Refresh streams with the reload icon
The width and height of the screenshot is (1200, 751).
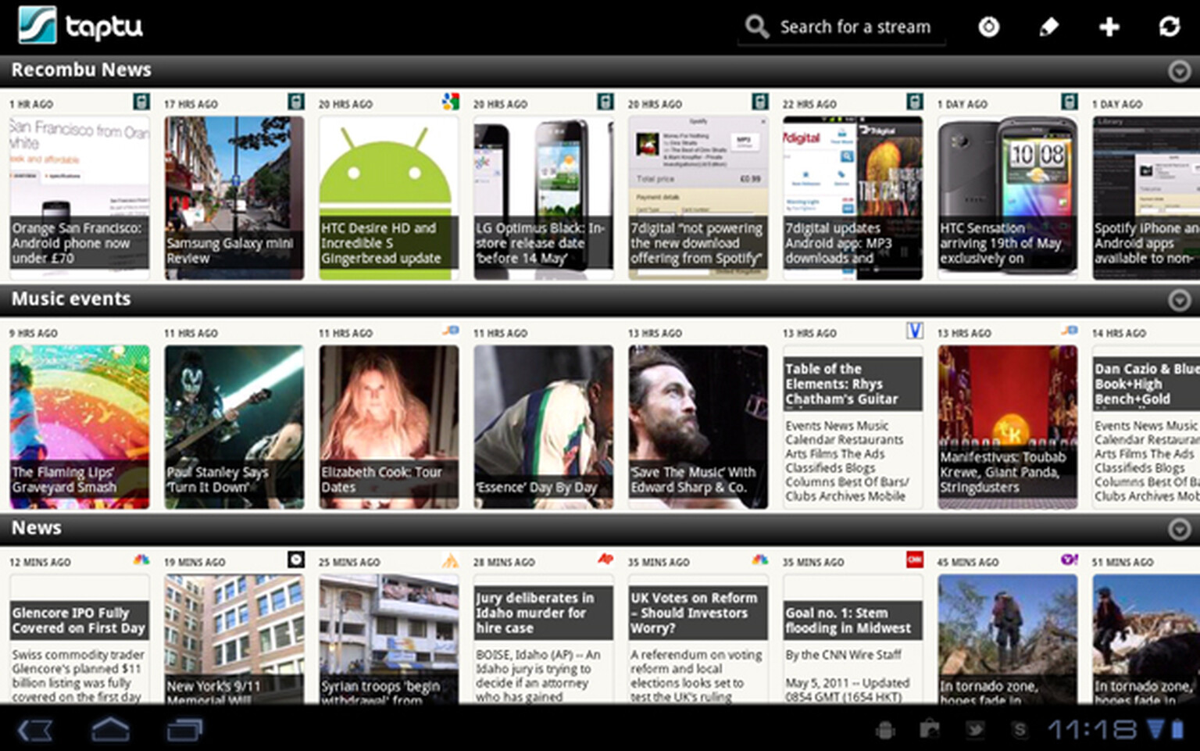tap(1170, 27)
